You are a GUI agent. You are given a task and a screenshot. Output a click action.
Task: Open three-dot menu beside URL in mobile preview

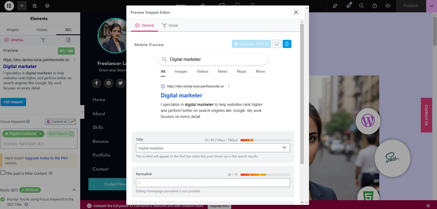click(x=229, y=86)
